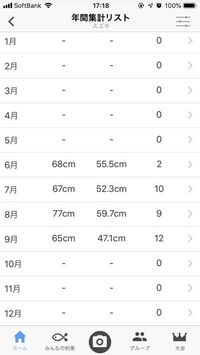The height and width of the screenshot is (355, 200).
Task: Expand 6月 row chevron
Action: click(x=190, y=164)
